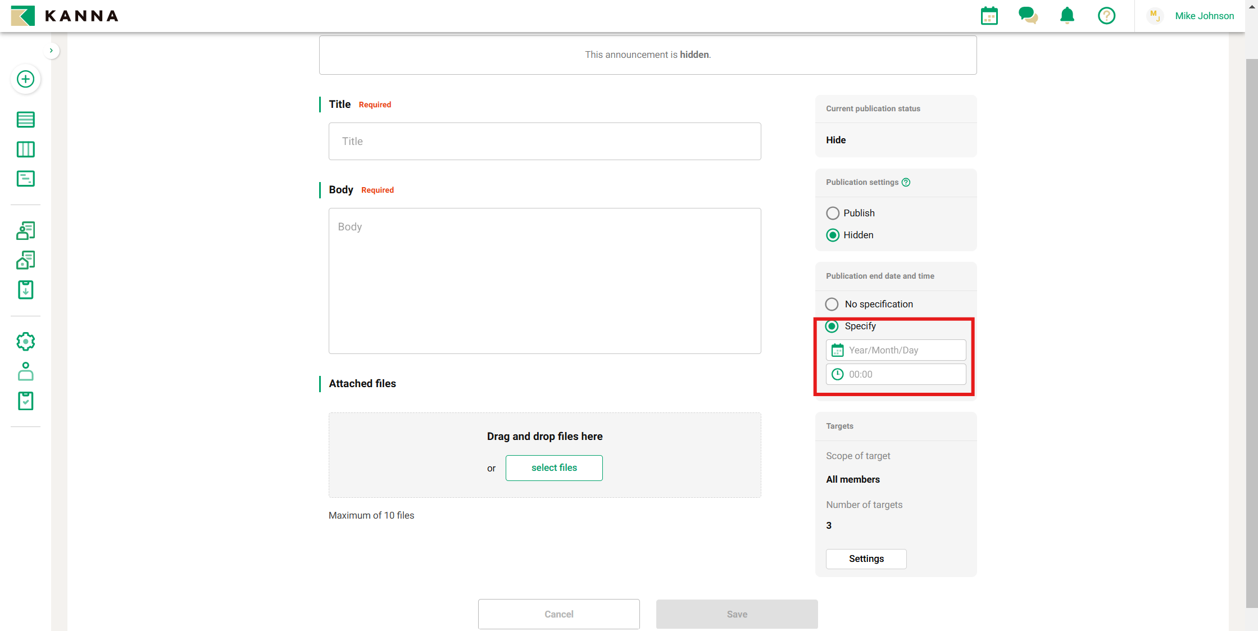Open the chat messages icon
1258x631 pixels.
point(1028,16)
